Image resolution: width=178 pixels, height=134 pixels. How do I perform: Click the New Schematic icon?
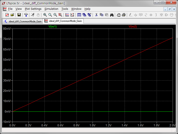pos(7,15)
